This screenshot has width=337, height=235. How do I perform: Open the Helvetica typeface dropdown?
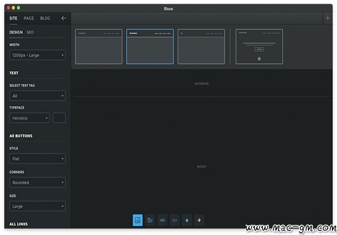click(30, 118)
